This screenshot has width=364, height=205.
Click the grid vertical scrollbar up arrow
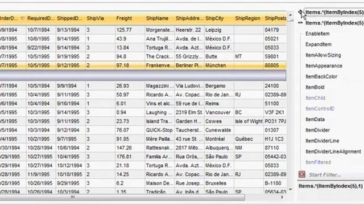click(x=291, y=15)
